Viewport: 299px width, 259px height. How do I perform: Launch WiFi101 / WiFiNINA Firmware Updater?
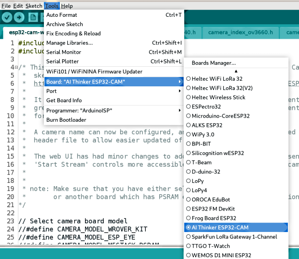tap(114, 71)
